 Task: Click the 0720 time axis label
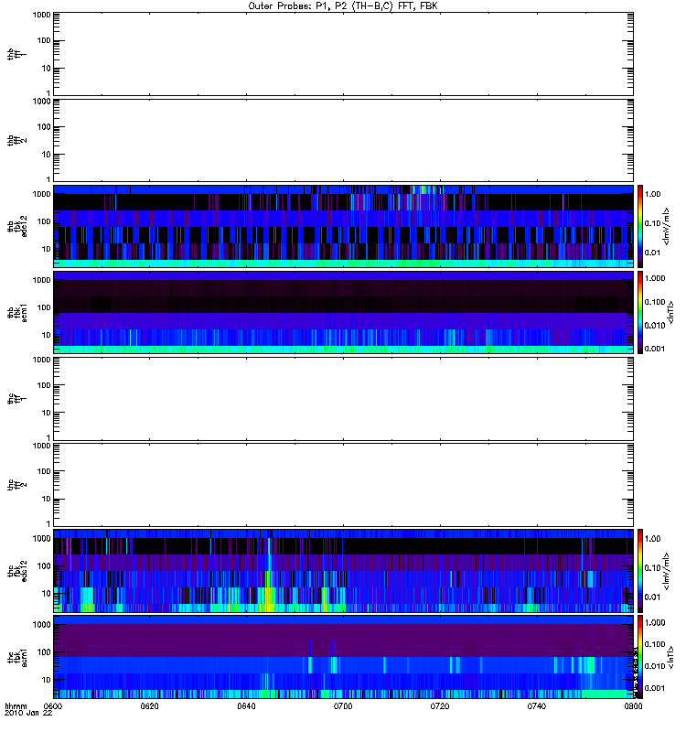click(440, 706)
